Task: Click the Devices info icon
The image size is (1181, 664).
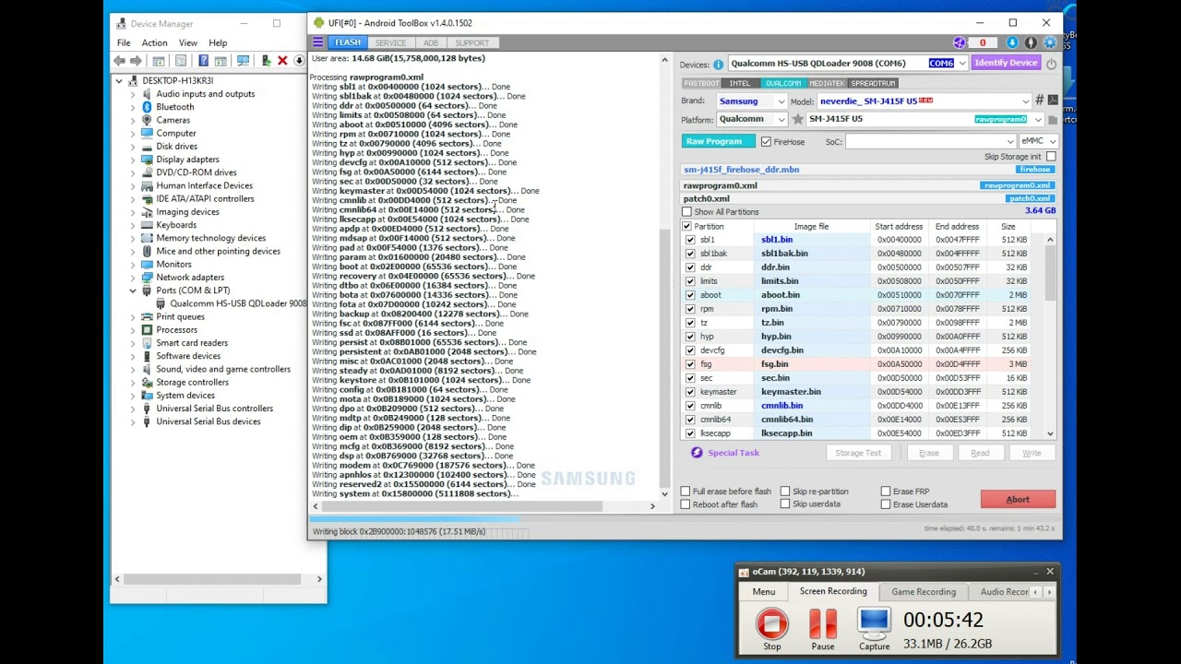Action: tap(718, 65)
